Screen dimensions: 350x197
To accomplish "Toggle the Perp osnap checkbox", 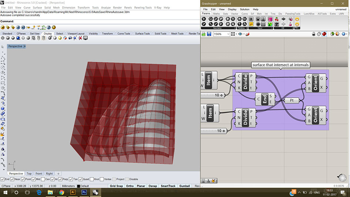I will point(60,179).
